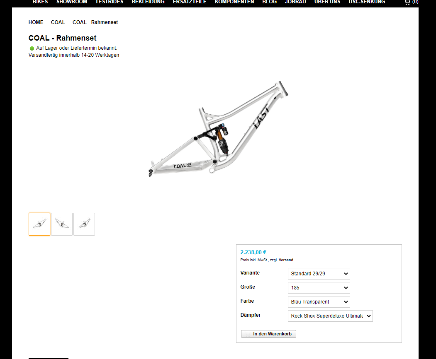Open the JOBRAD menu item
This screenshot has width=436, height=359.
[296, 2]
